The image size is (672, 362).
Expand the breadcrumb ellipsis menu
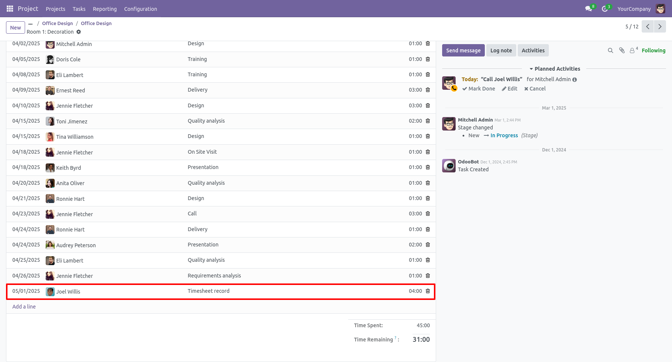[x=30, y=24]
